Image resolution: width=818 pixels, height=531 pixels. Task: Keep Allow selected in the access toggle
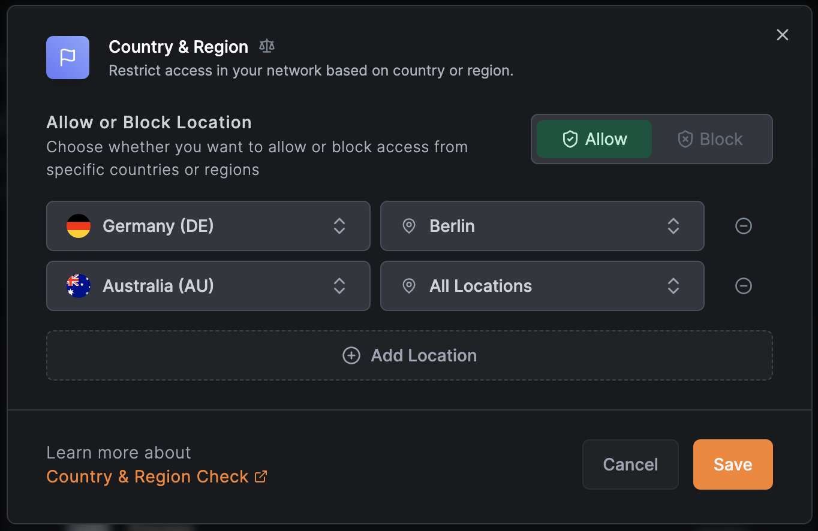594,138
